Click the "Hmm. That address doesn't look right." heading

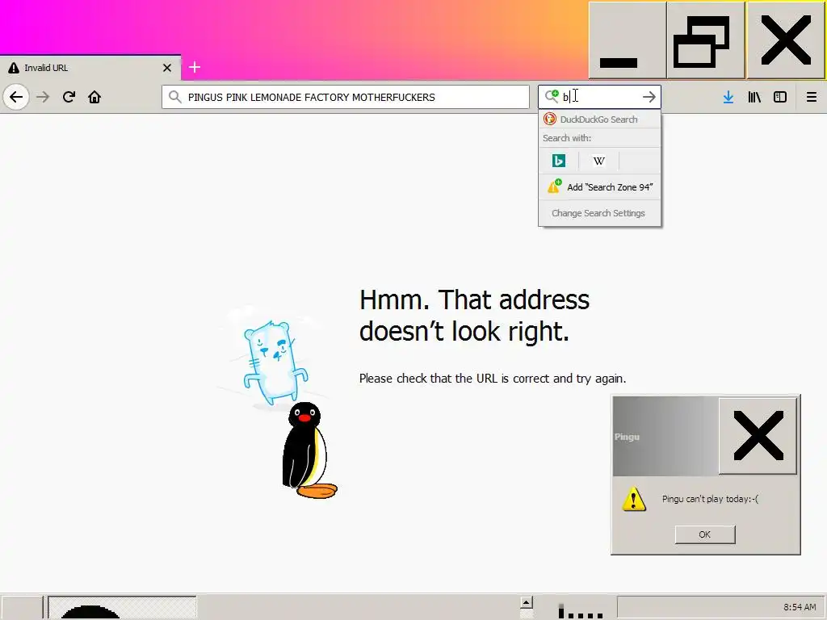[x=474, y=316]
